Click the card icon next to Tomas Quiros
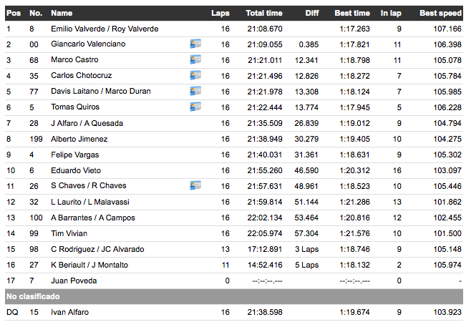Viewport: 466px width, 327px height. [195, 107]
